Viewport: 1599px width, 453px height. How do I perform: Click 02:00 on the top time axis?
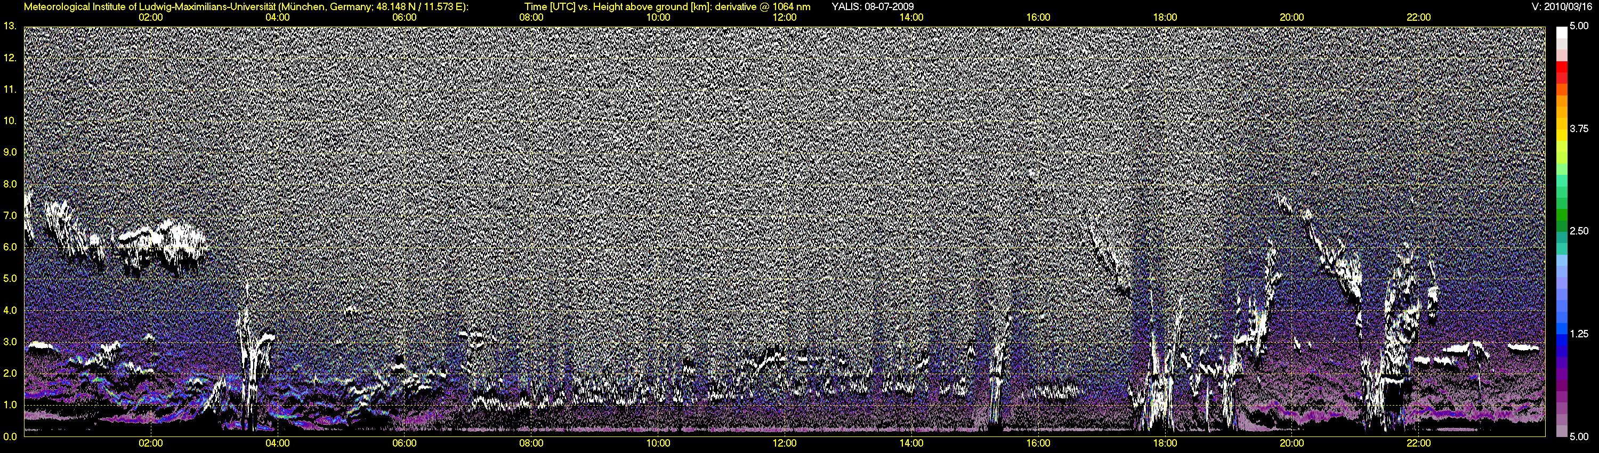(x=151, y=18)
